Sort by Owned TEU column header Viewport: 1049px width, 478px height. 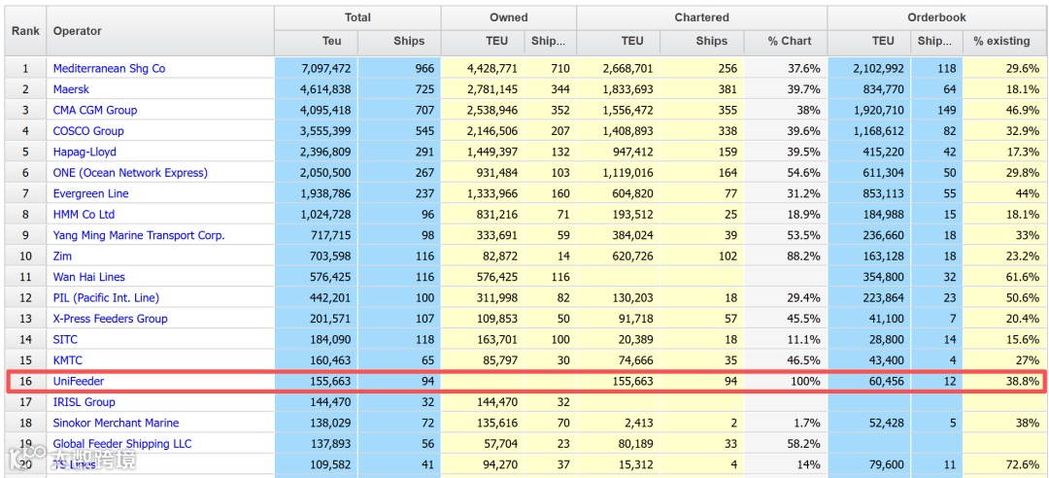pos(483,42)
